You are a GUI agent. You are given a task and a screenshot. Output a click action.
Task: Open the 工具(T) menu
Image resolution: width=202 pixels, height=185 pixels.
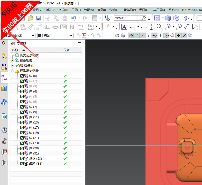pyautogui.click(x=76, y=10)
